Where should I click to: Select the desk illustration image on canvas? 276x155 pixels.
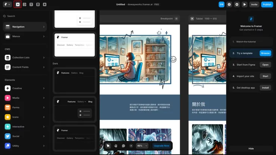(135, 59)
